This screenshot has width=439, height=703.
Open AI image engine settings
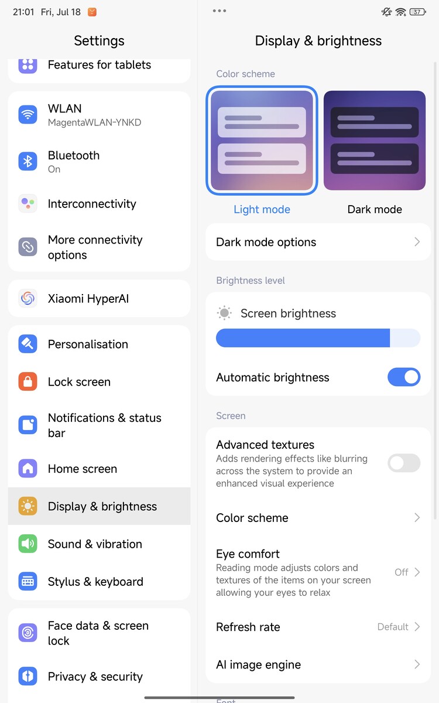click(x=318, y=664)
